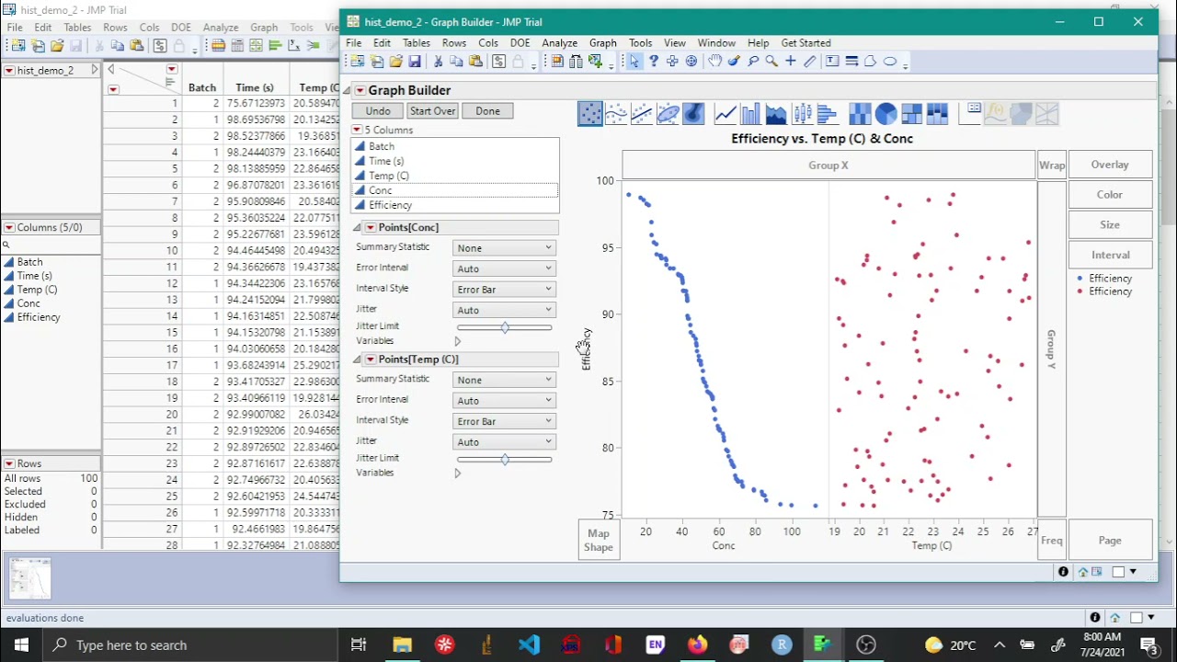Select the Heatmap element icon

tap(860, 114)
